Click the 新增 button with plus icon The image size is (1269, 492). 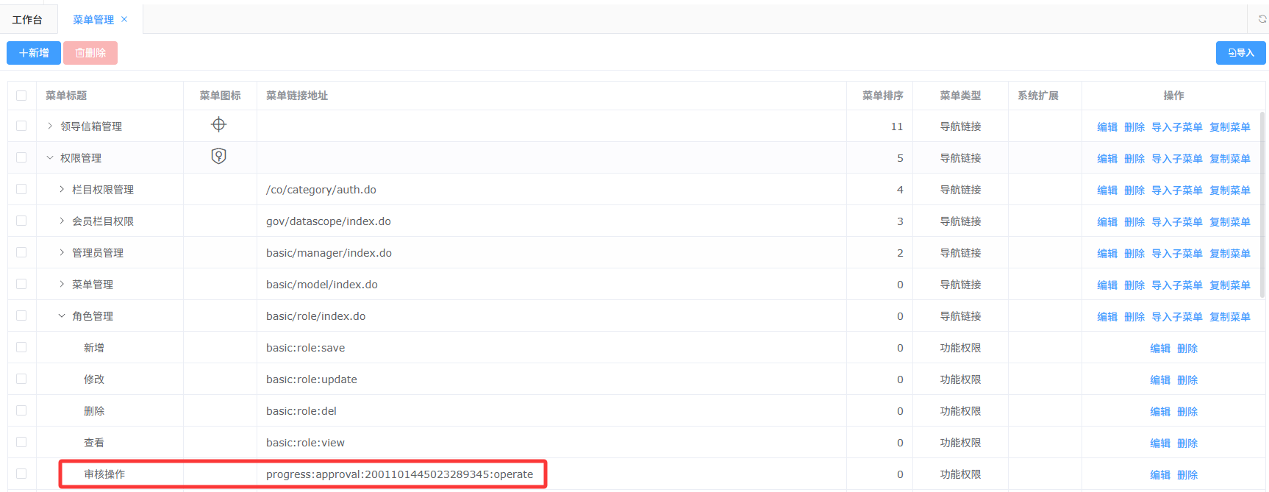34,53
